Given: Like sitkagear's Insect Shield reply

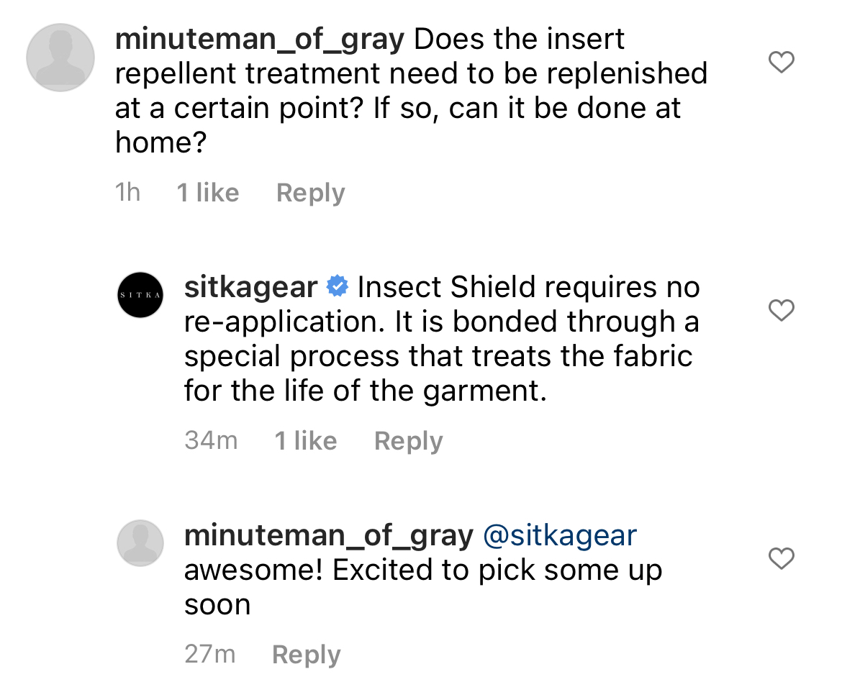Looking at the screenshot, I should click(x=782, y=310).
